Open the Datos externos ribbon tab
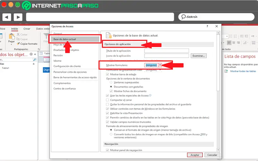The image size is (258, 161). tap(43, 29)
